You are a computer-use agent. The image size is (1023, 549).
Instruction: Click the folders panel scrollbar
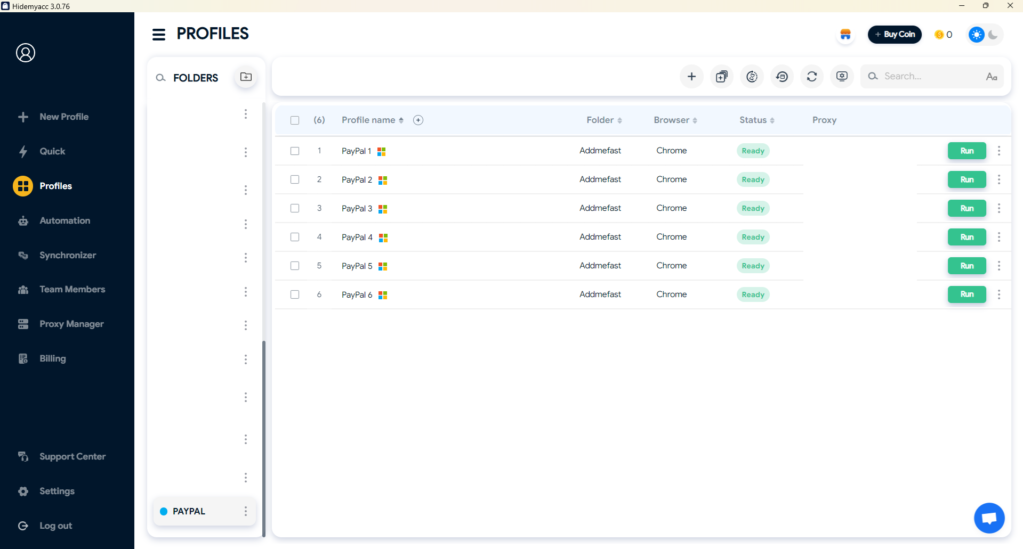(x=264, y=438)
